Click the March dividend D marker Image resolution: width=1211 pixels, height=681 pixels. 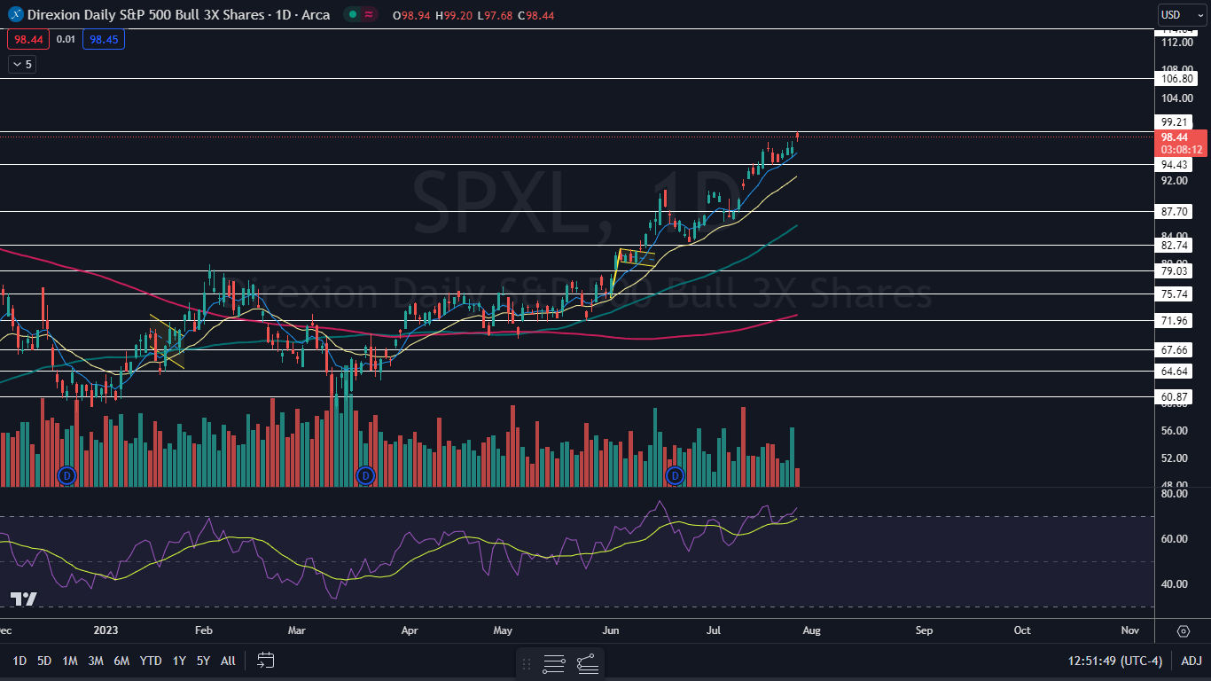tap(364, 476)
